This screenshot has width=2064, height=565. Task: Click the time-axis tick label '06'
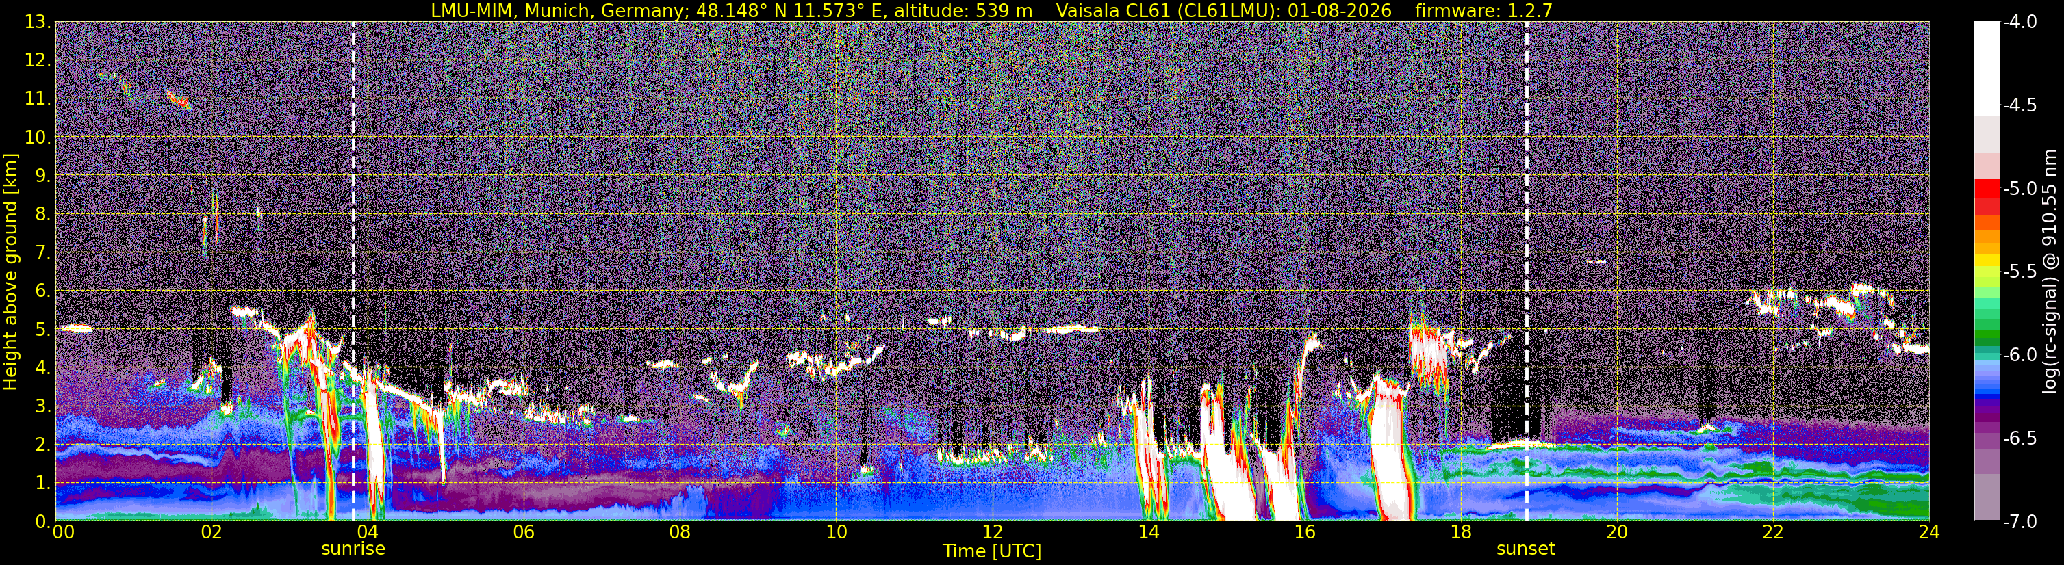pyautogui.click(x=524, y=532)
